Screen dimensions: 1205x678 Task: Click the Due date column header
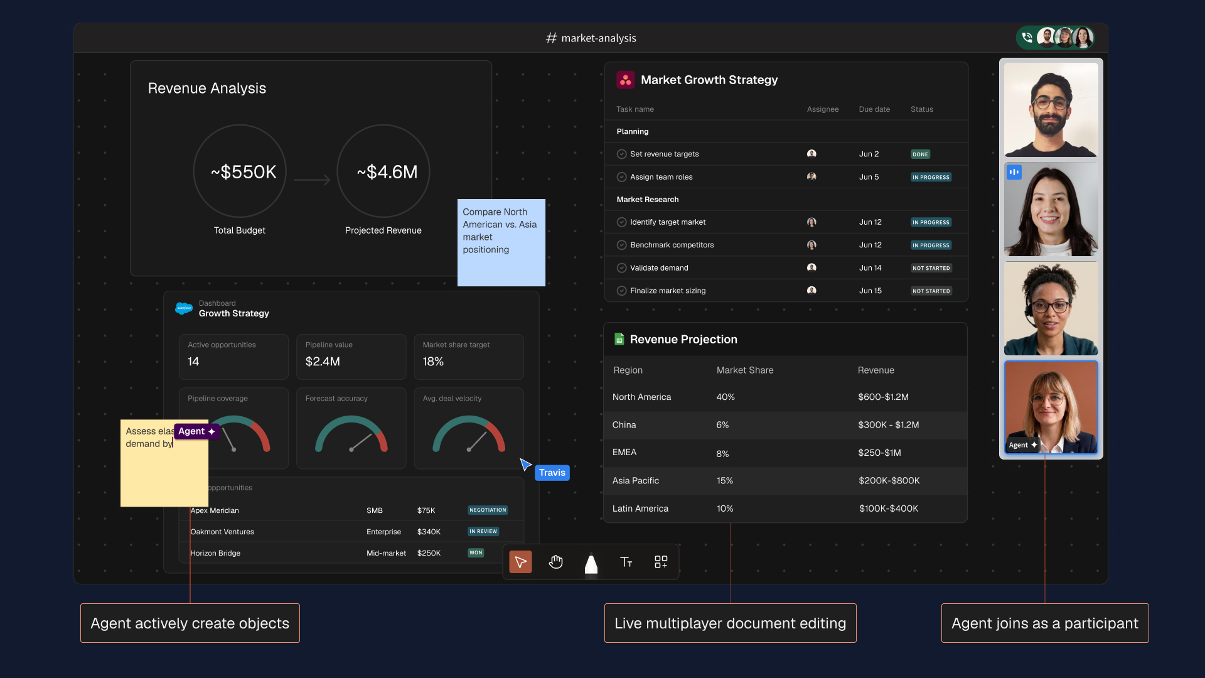(x=874, y=109)
